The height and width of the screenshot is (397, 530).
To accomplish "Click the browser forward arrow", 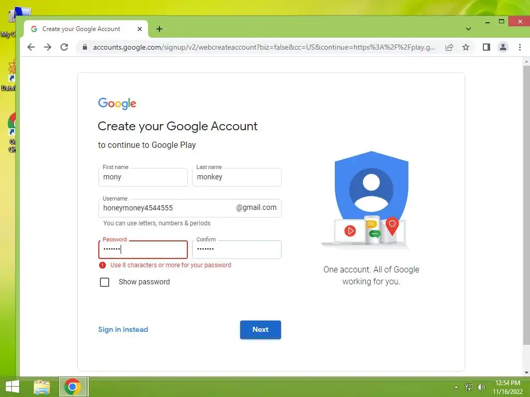I will pos(48,47).
